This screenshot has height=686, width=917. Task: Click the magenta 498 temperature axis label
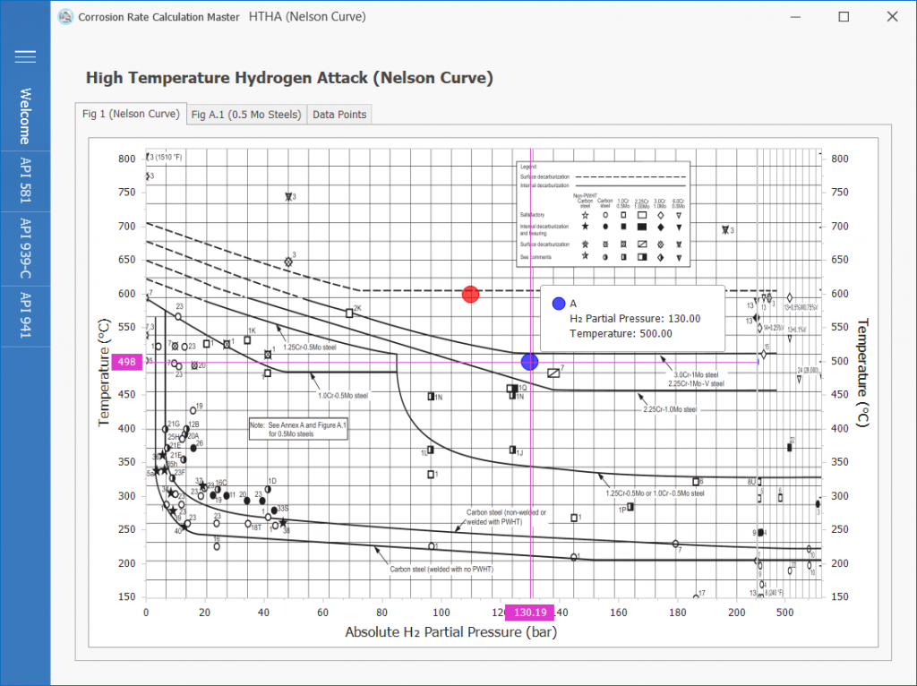[129, 363]
